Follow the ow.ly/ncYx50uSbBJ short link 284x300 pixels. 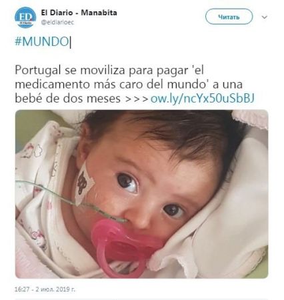pyautogui.click(x=202, y=98)
